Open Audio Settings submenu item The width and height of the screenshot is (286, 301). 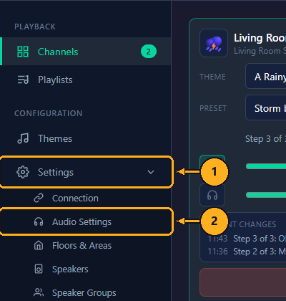tap(85, 221)
